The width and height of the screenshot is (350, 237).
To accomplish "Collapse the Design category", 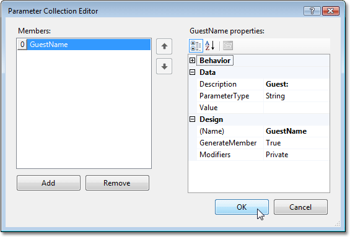I will (192, 119).
